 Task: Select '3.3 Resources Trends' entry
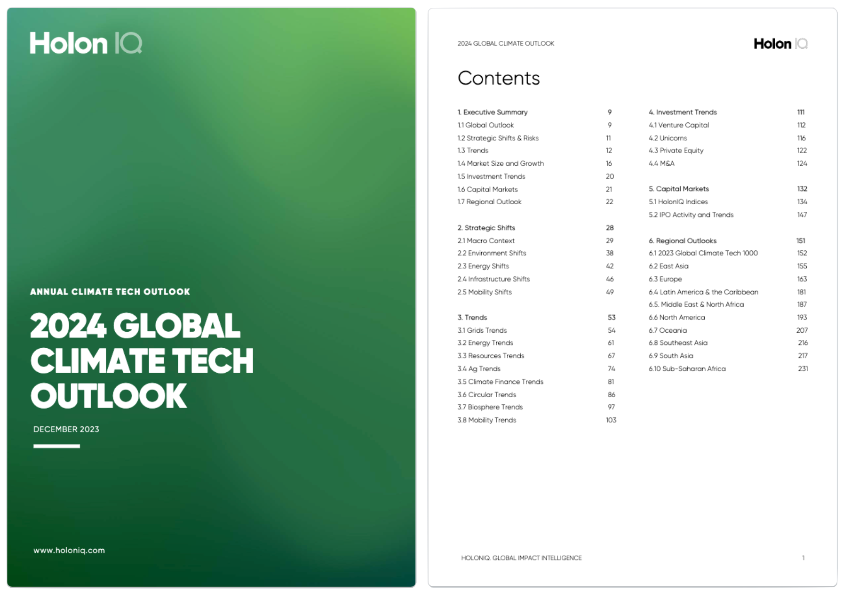coord(491,356)
